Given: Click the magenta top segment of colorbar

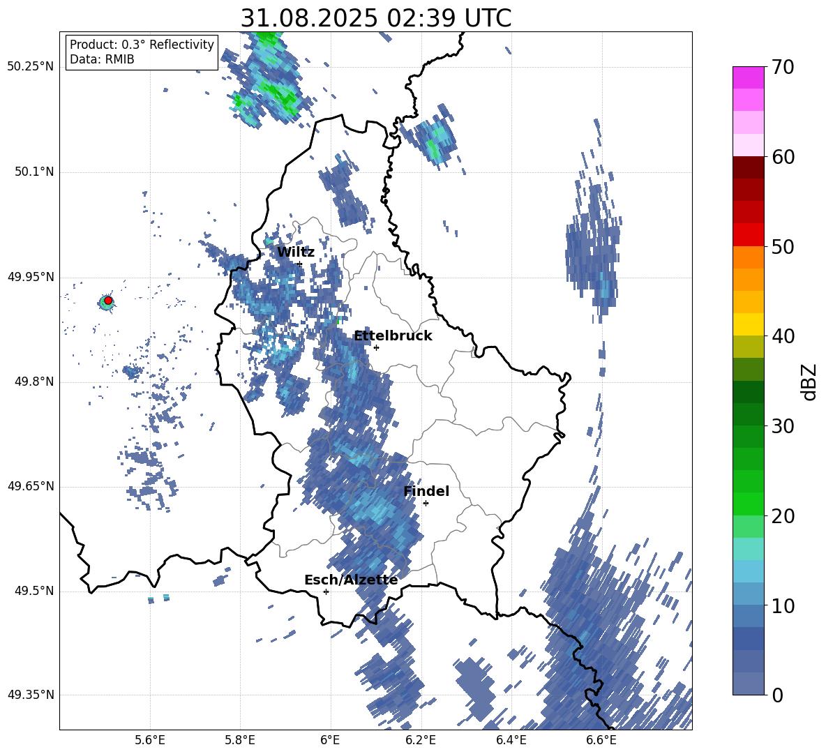Looking at the screenshot, I should point(748,77).
